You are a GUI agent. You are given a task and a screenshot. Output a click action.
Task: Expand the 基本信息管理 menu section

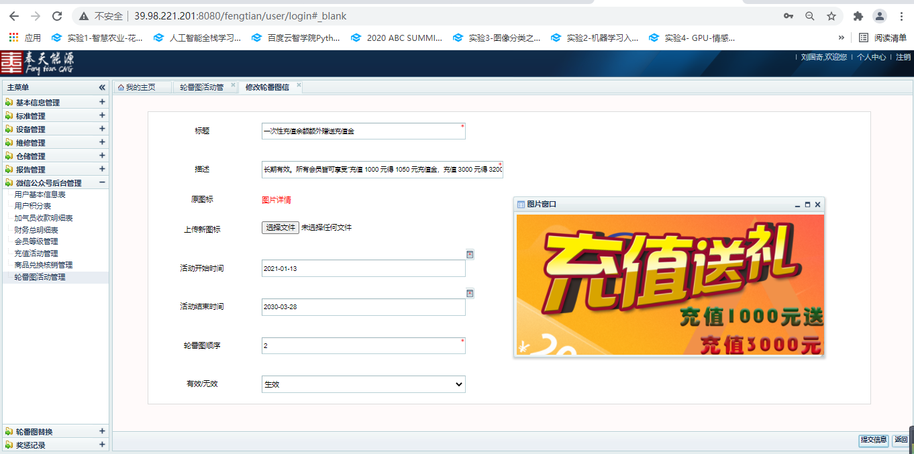point(102,103)
